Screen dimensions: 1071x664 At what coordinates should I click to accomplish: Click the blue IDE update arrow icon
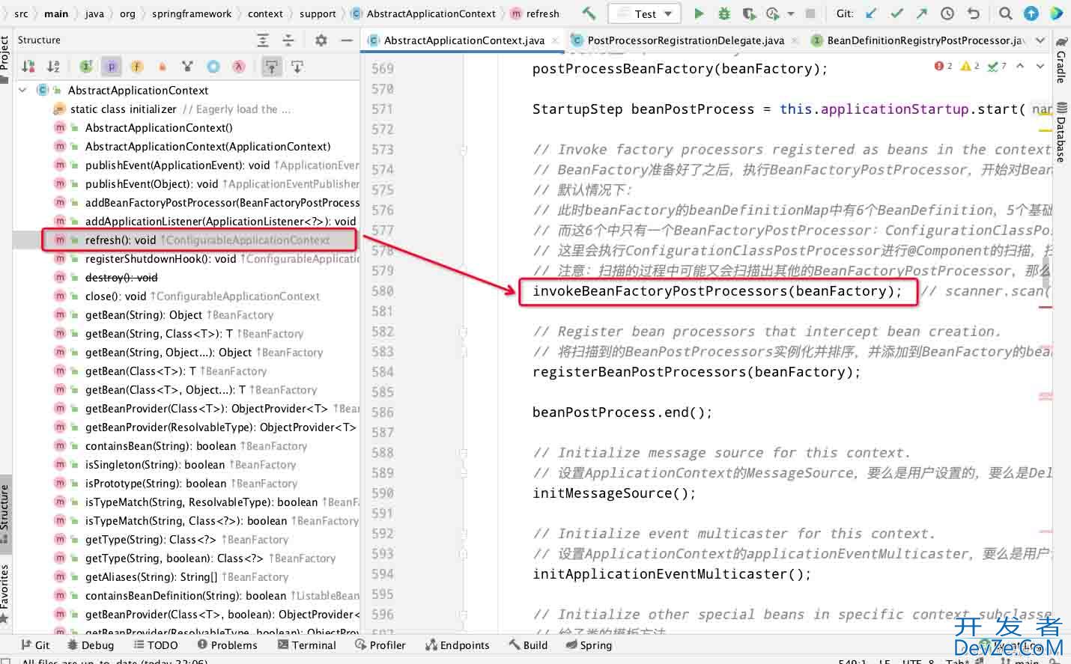tap(1031, 13)
